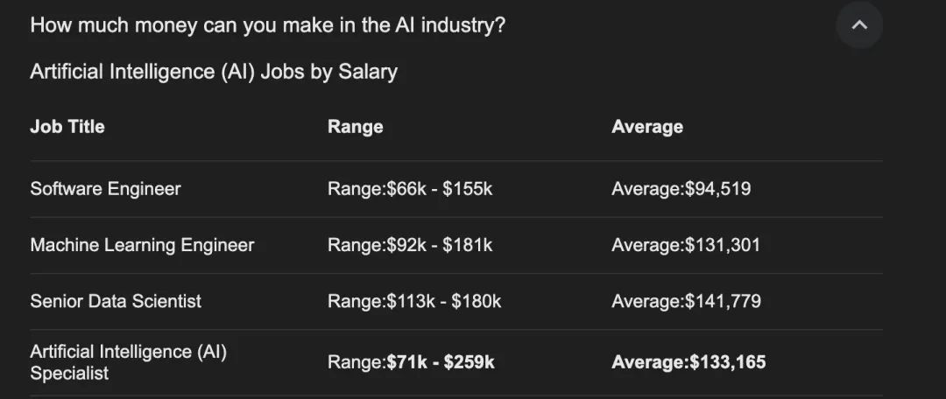The image size is (946, 399).
Task: Click the Range column header
Action: click(356, 127)
